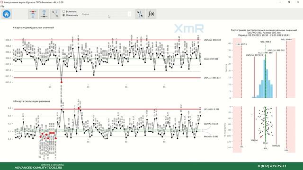
Task: Click the greyed diagonal points T icon
Action: coord(55,14)
